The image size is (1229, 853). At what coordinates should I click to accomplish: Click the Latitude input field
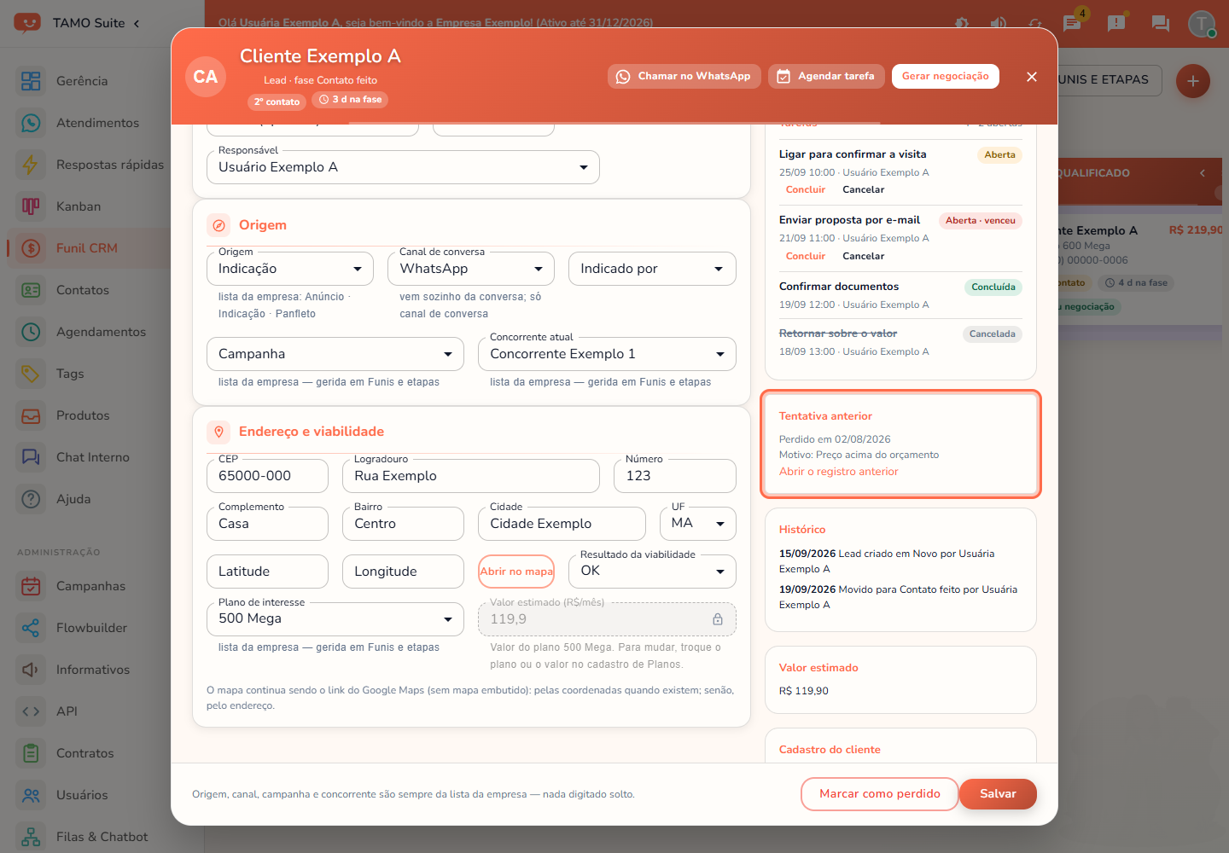(x=267, y=572)
